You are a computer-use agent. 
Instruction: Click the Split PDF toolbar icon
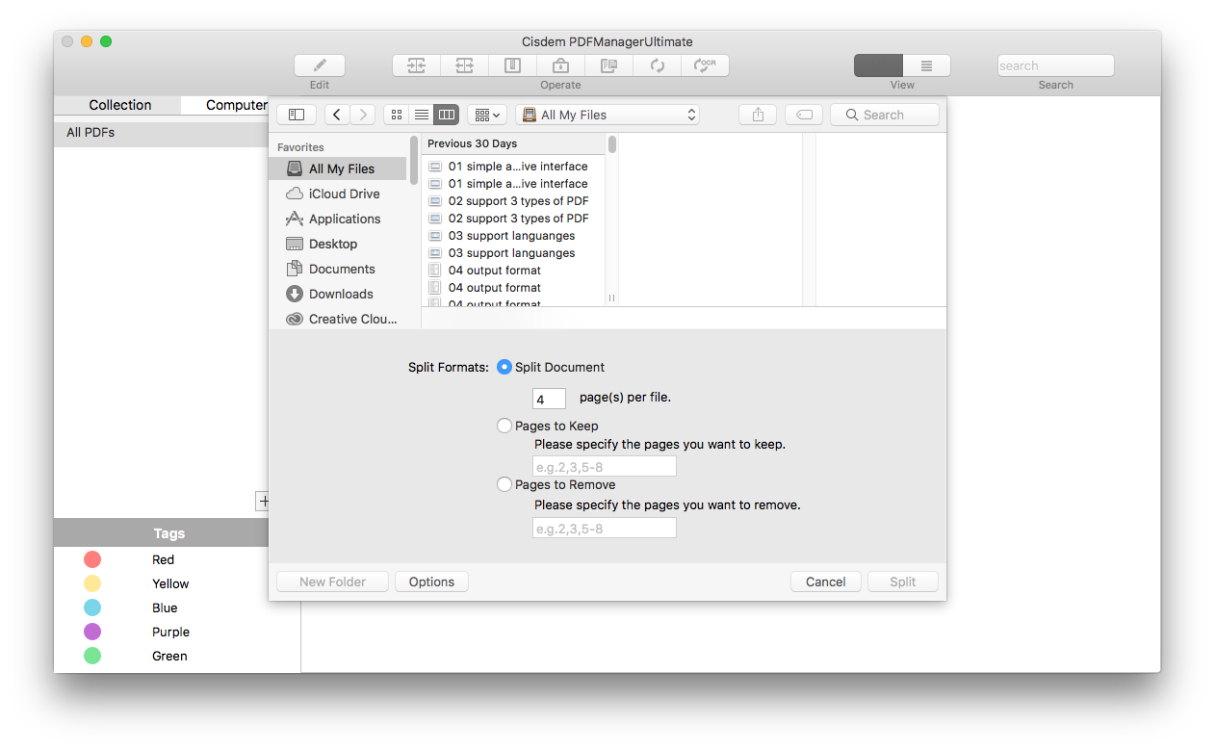point(464,65)
